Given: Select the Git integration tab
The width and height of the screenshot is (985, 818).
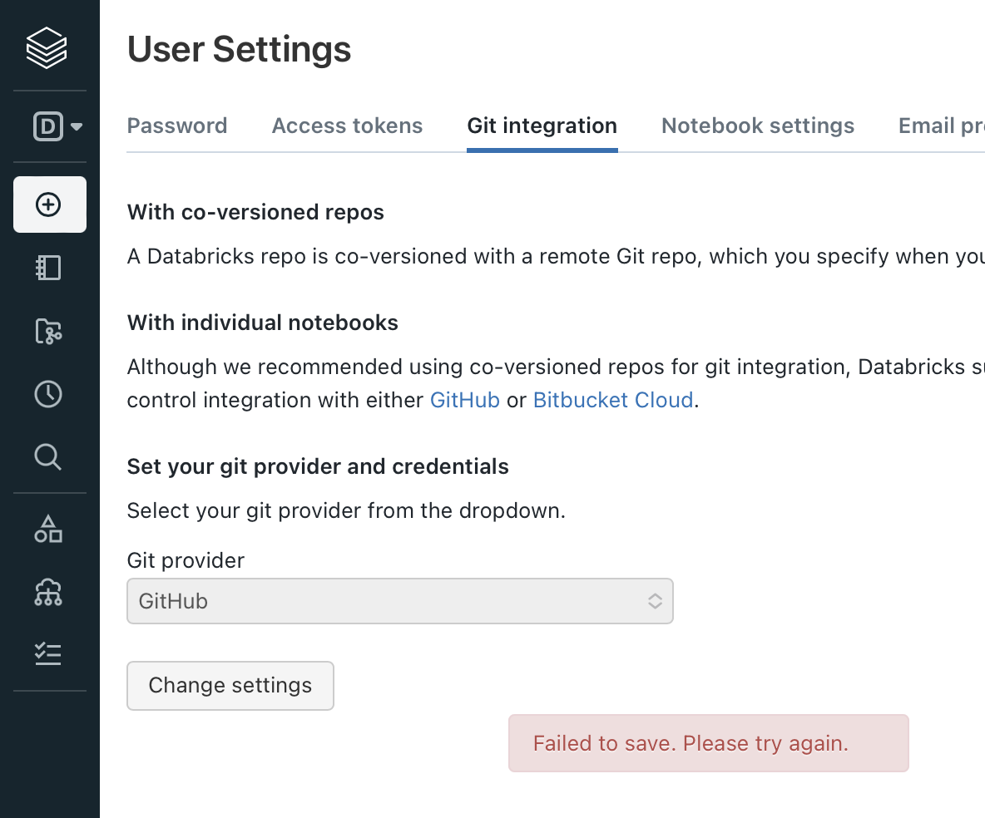Looking at the screenshot, I should click(542, 126).
